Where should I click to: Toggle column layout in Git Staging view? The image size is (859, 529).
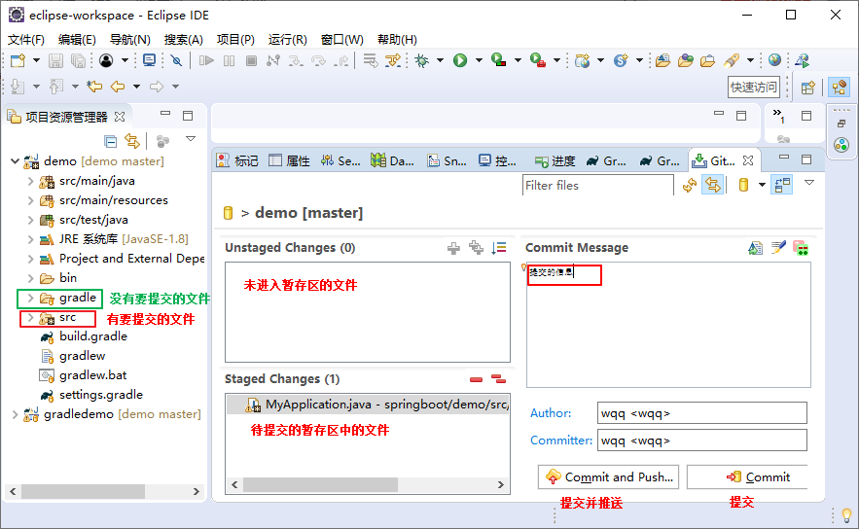coord(782,185)
